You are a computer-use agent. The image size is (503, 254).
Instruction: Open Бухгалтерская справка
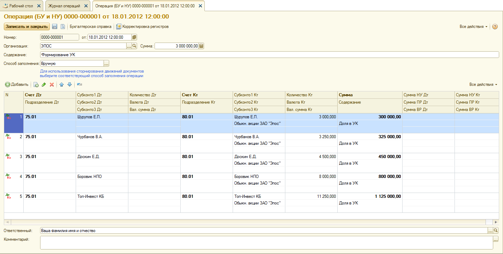(91, 27)
